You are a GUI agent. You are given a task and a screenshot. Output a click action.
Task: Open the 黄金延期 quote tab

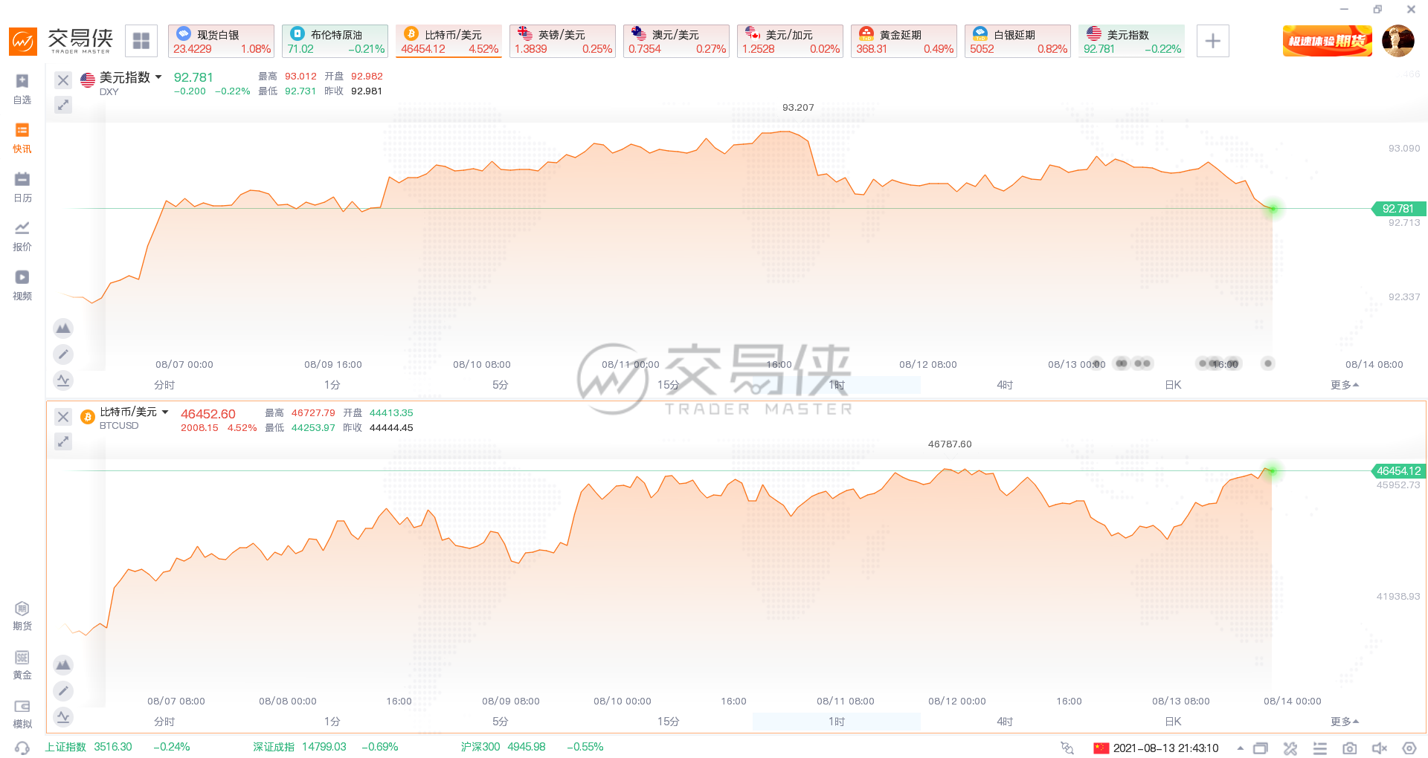tap(904, 41)
